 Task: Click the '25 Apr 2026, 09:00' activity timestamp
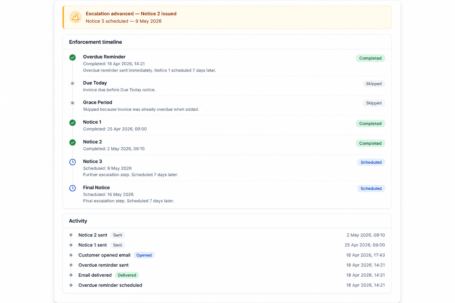pos(365,245)
